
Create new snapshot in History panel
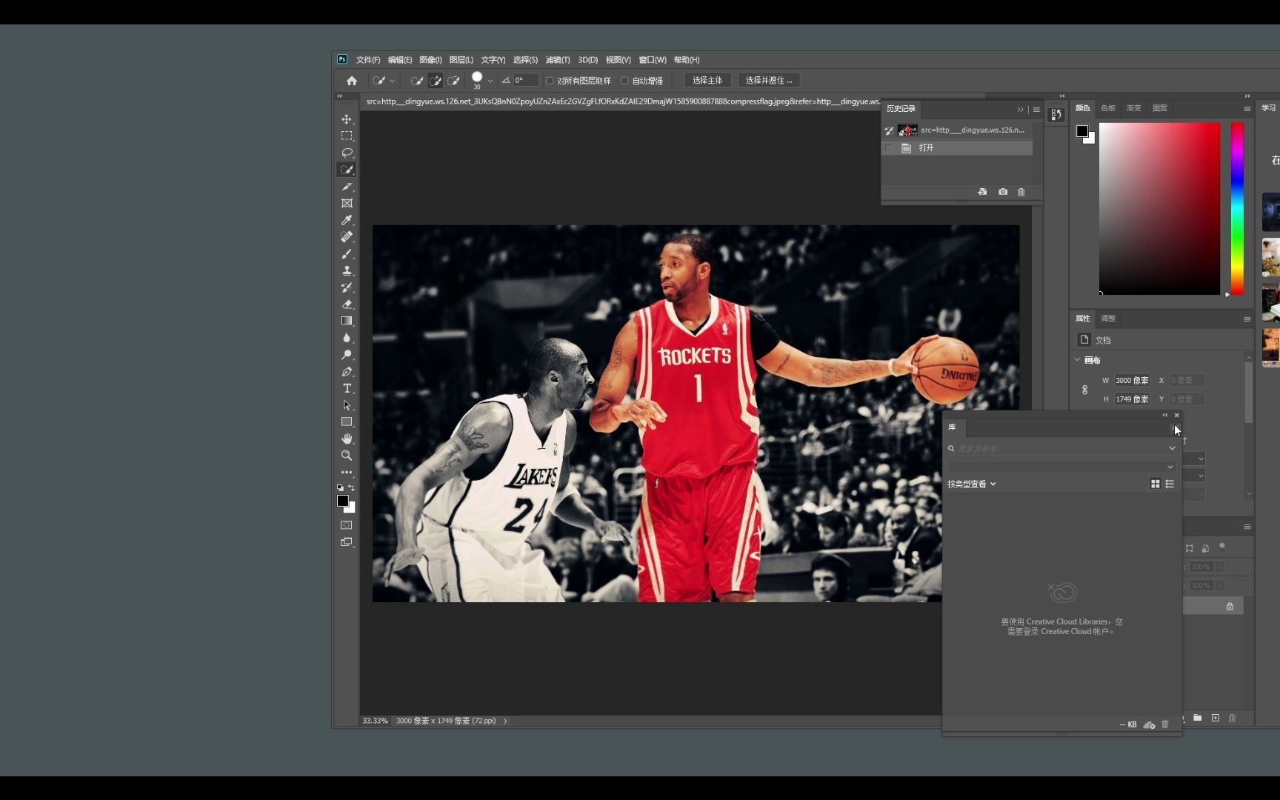(x=1003, y=192)
